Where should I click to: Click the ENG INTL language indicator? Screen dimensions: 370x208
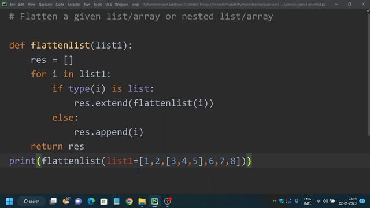coord(307,201)
